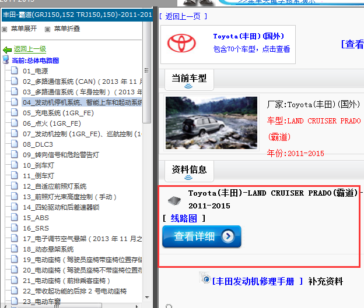The image size is (364, 308).
Task: Click document icon beside 08_DLC3
Action: tap(15, 144)
